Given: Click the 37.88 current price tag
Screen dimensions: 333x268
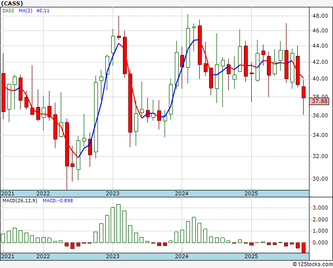Looking at the screenshot, I should pos(320,101).
